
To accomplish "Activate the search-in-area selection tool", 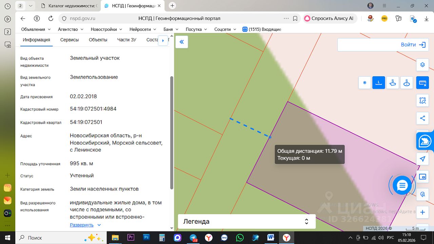I will coord(422,100).
